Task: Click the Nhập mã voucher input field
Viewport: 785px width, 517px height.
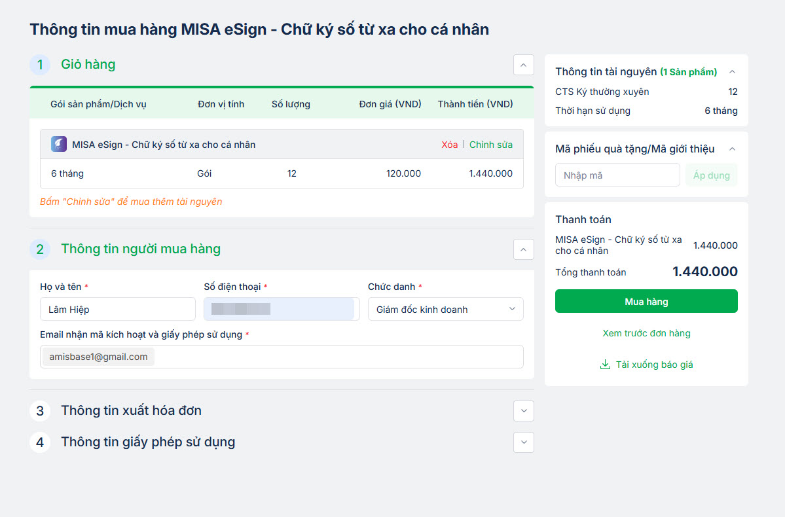Action: pos(617,175)
